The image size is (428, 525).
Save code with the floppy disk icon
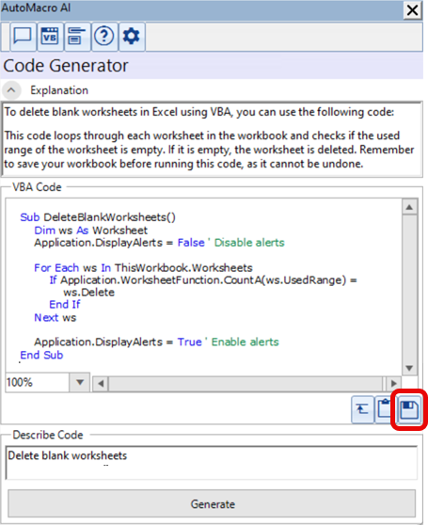coord(409,409)
